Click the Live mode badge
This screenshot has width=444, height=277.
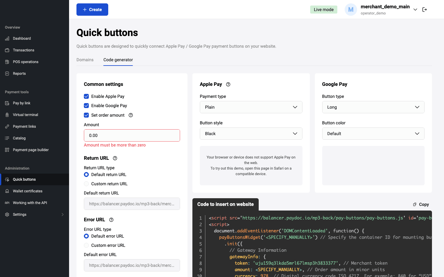tap(324, 10)
